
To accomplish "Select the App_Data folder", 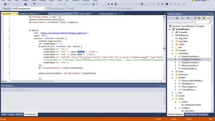I will tap(183, 38).
